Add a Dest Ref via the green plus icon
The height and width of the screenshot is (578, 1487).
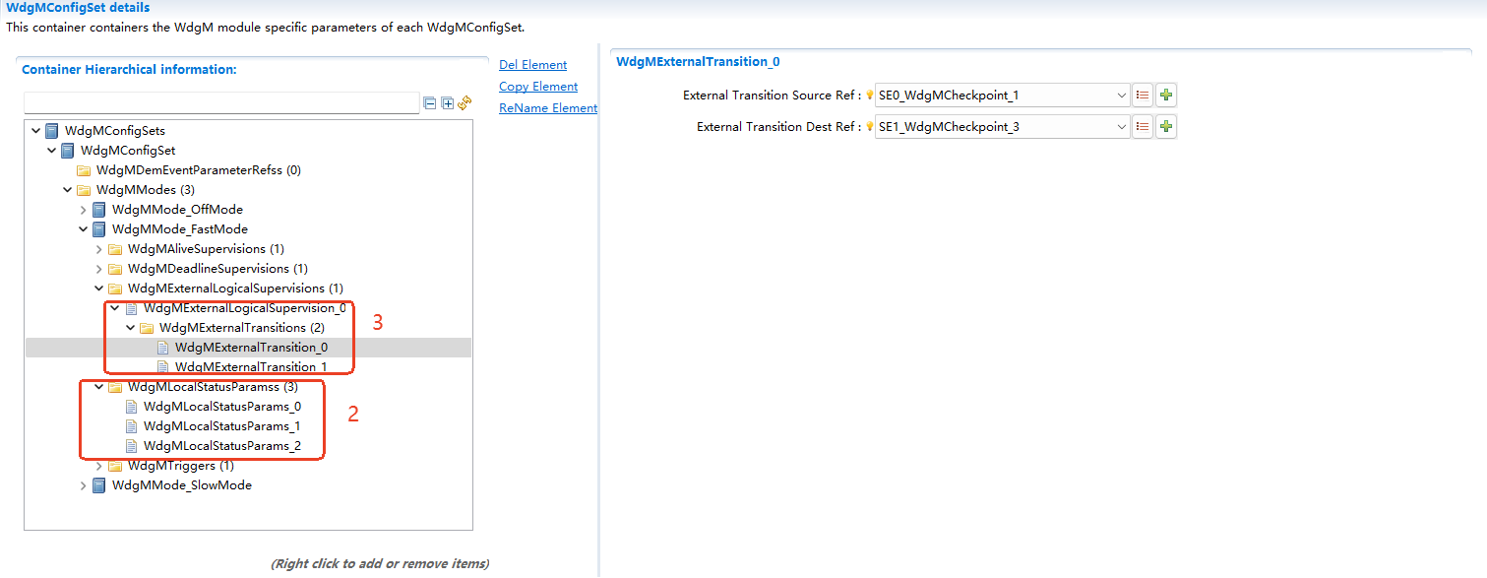1165,126
